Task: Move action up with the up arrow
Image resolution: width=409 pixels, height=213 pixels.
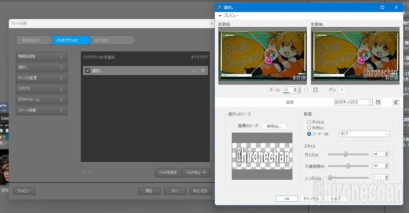Action: click(83, 172)
